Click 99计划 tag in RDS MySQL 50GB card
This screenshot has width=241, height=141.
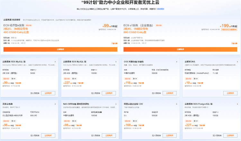coord(6,79)
